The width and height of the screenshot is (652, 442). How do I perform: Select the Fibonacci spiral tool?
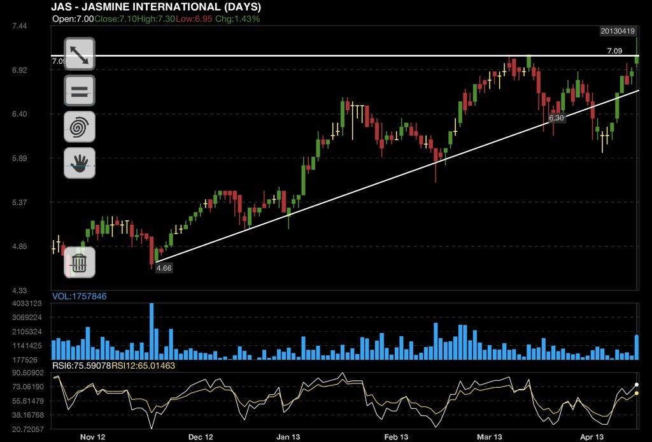pos(80,127)
